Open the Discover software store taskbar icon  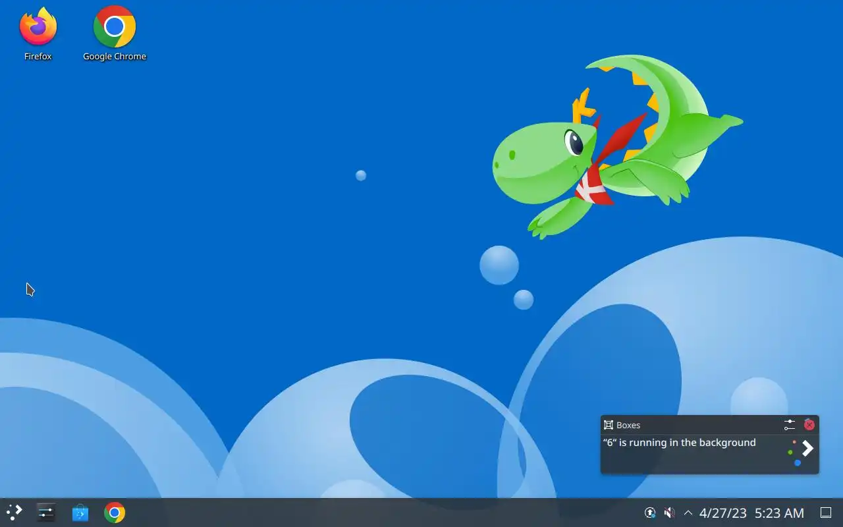point(80,513)
